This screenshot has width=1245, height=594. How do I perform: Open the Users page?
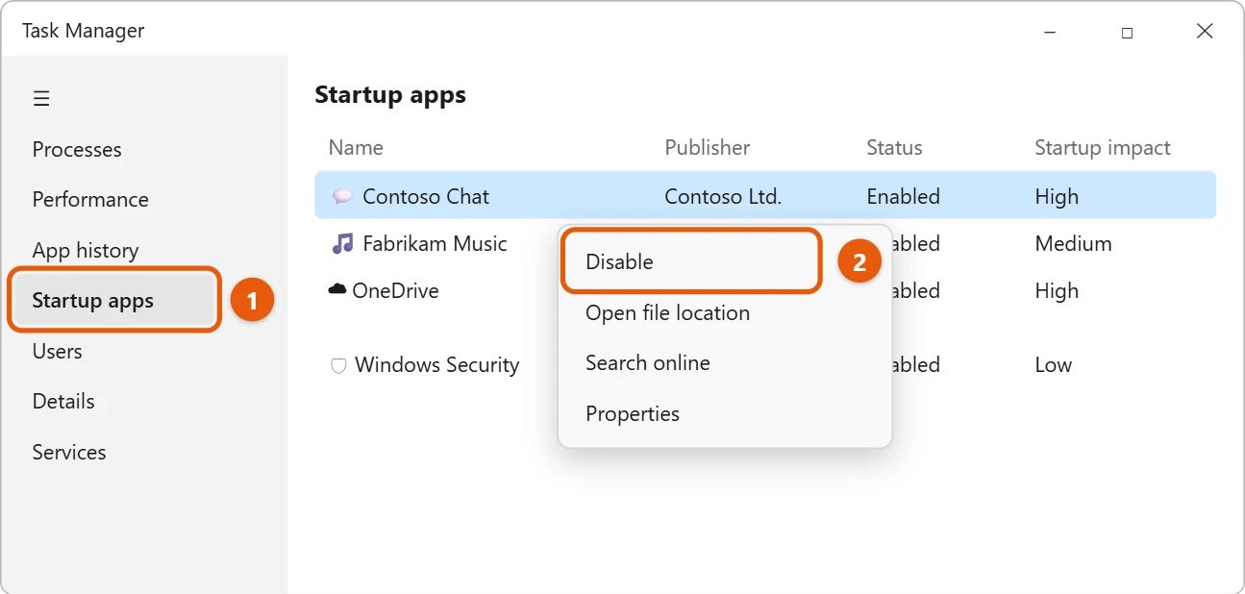click(58, 351)
